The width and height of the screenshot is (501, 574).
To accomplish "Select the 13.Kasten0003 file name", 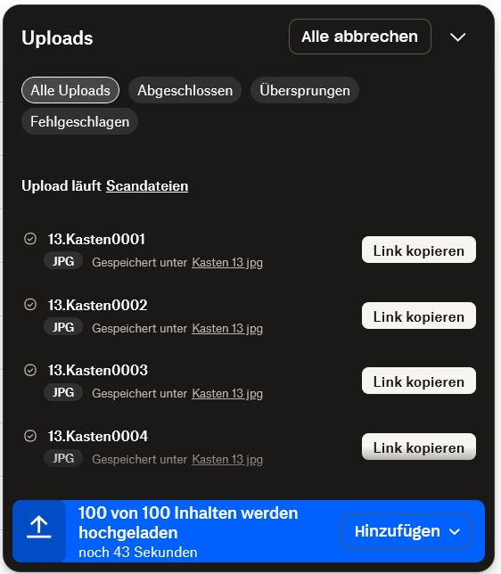I will tap(98, 370).
